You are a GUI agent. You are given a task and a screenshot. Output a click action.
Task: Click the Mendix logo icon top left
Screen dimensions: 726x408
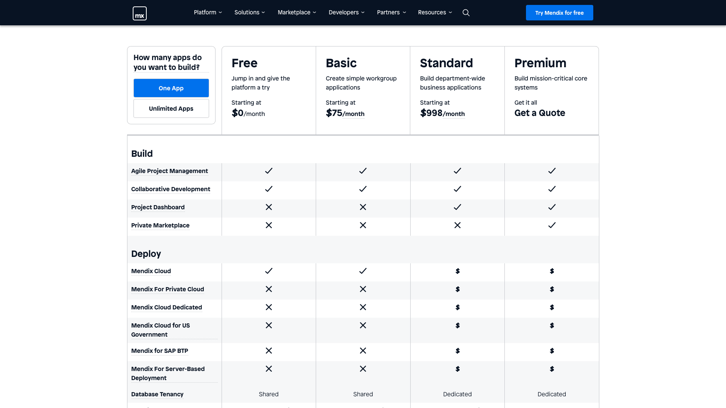140,12
